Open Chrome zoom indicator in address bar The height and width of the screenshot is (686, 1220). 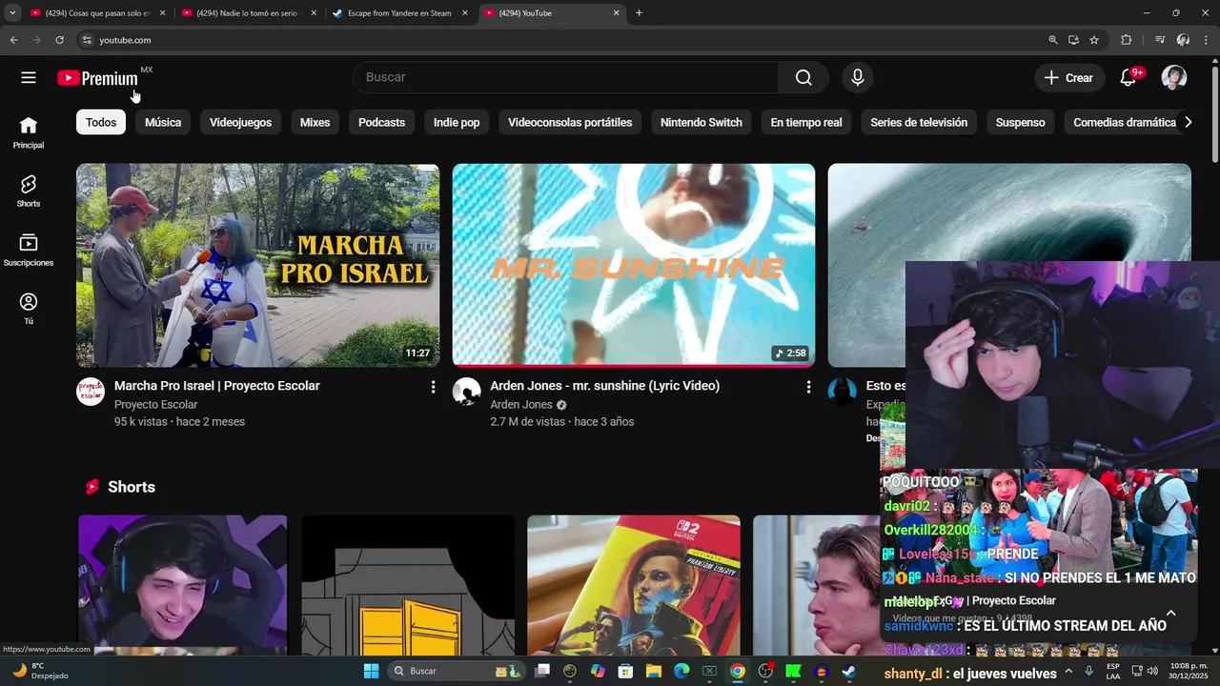tap(1053, 40)
